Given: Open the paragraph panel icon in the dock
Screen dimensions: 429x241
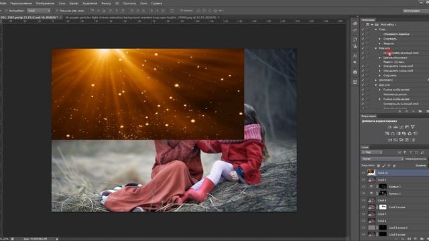Looking at the screenshot, I should (355, 62).
